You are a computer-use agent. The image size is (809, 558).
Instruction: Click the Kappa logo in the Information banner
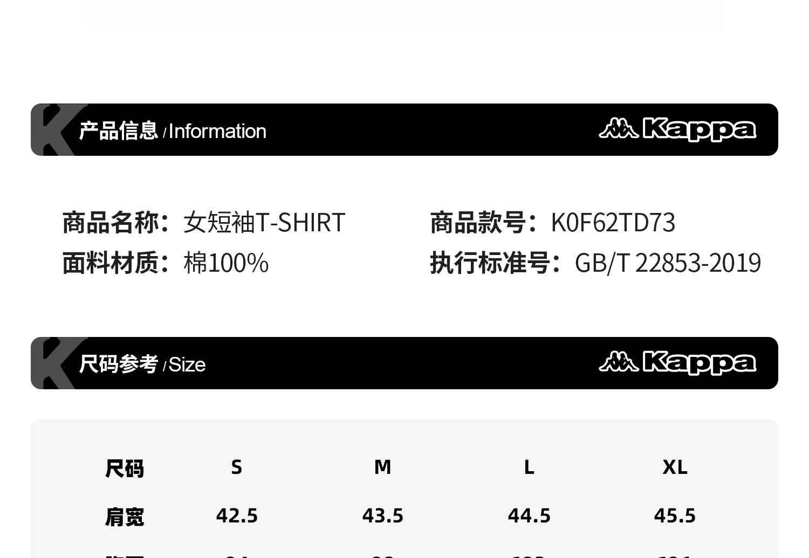677,129
